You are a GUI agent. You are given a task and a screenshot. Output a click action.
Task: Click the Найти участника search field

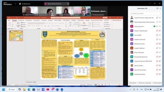pyautogui.click(x=145, y=14)
